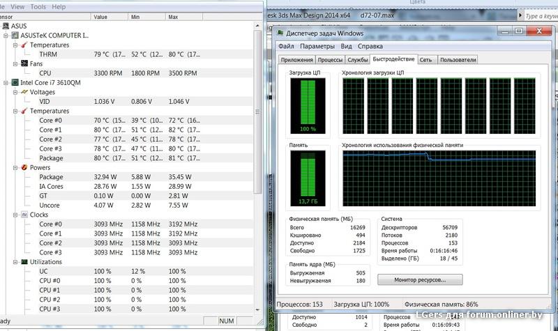Collapse the ASUSTeK COMPUTER tree node
Screen dimensions: 558x331
pyautogui.click(x=6, y=36)
